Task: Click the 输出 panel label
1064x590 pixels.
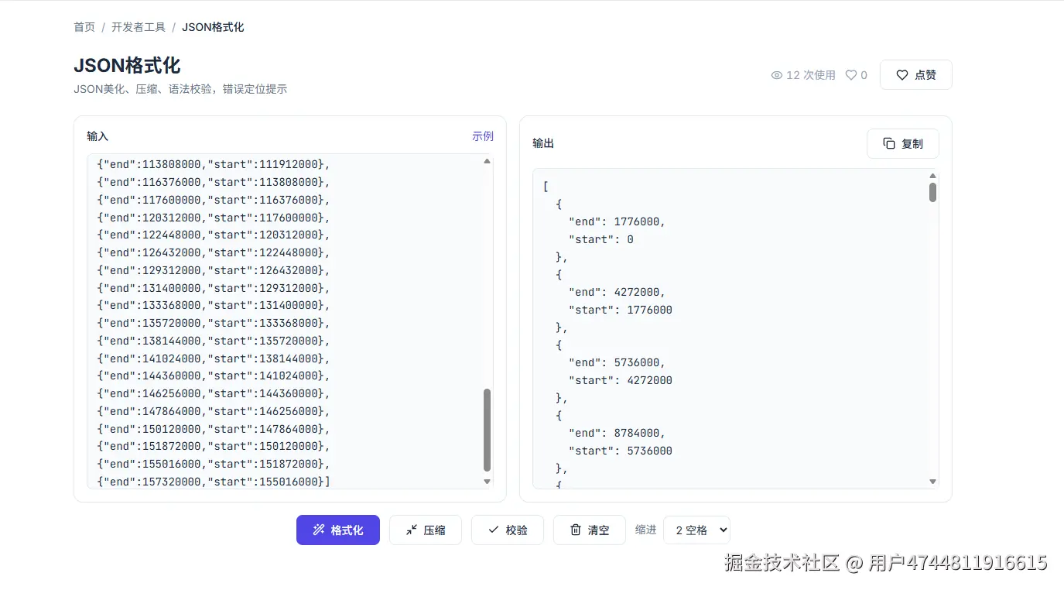Action: (543, 143)
